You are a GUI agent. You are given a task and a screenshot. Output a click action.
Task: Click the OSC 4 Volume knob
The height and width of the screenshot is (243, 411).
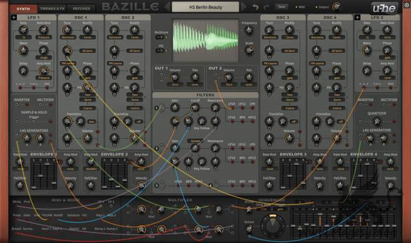pos(336,138)
